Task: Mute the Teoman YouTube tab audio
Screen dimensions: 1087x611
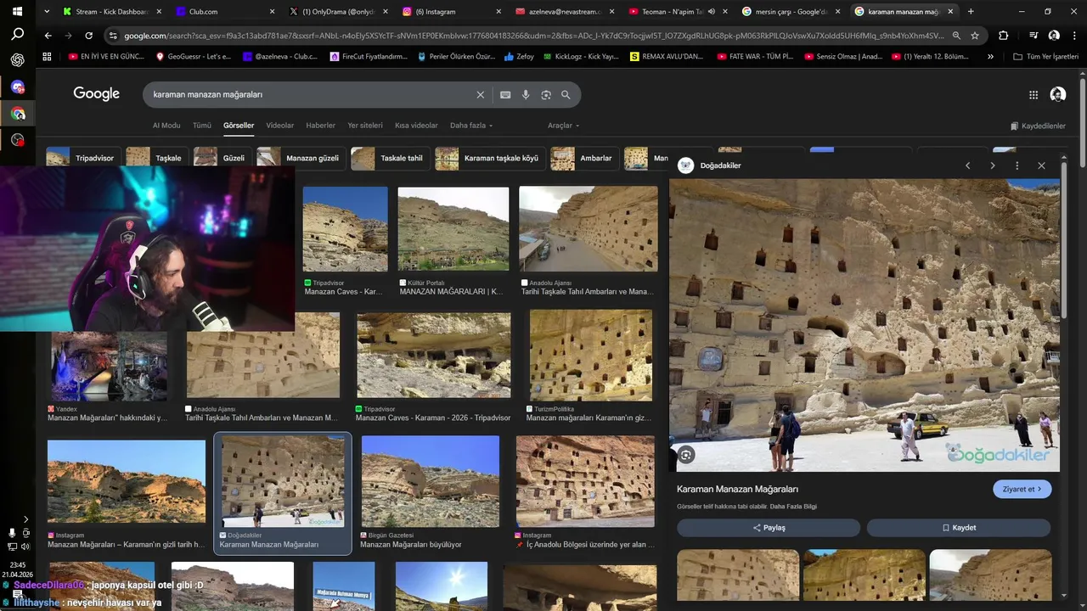Action: pos(711,12)
